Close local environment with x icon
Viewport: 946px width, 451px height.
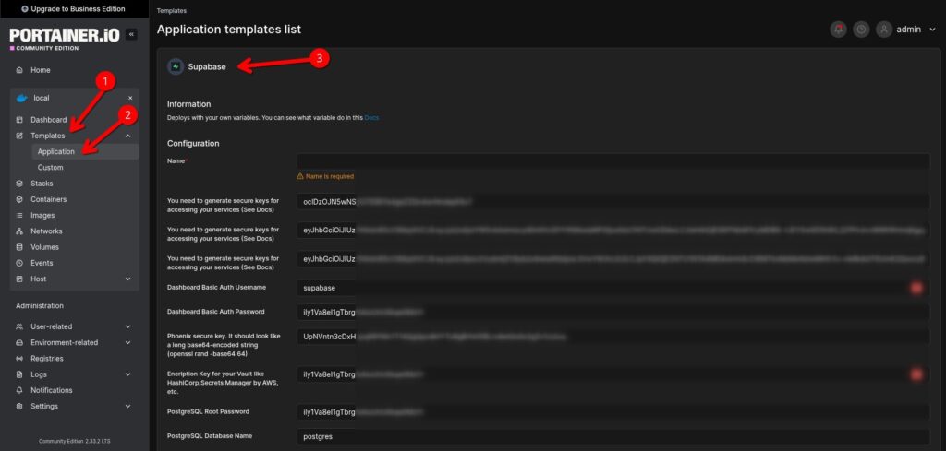130,98
